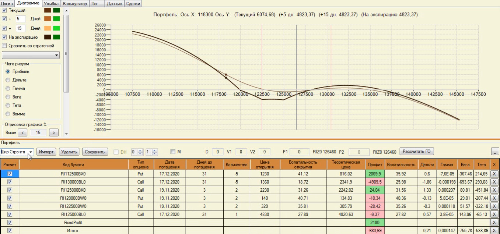
Task: Click the 5 days input field
Action: [21, 18]
